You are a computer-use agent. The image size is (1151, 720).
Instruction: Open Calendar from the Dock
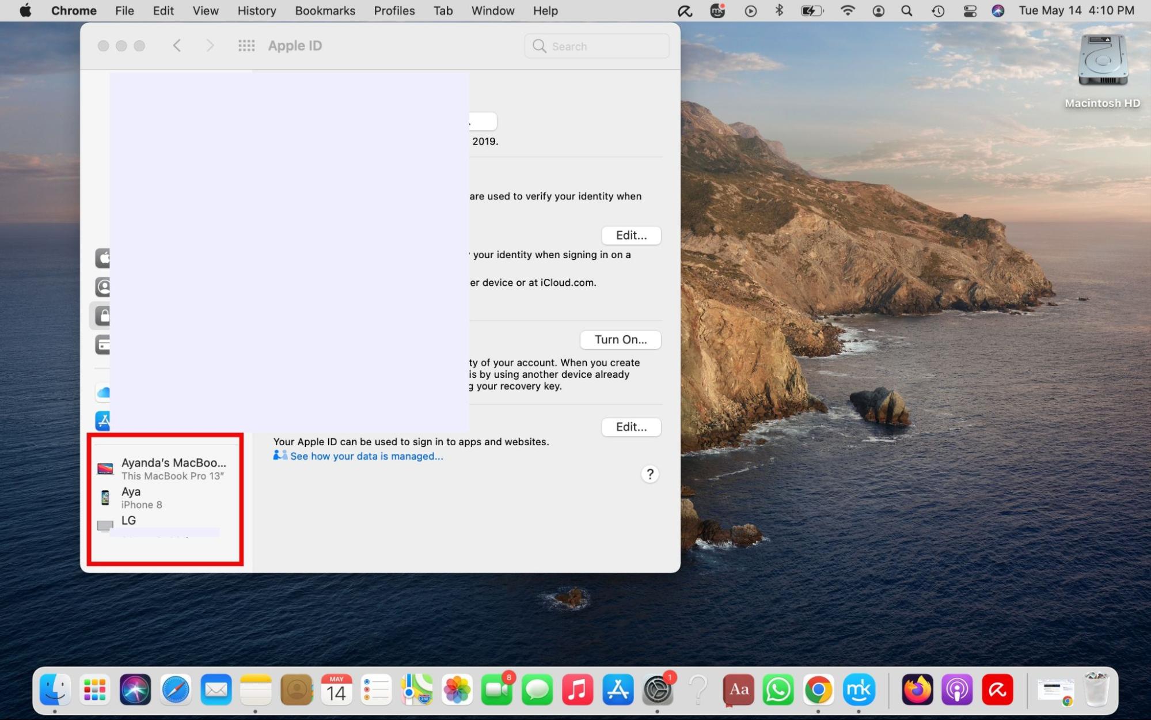click(336, 689)
